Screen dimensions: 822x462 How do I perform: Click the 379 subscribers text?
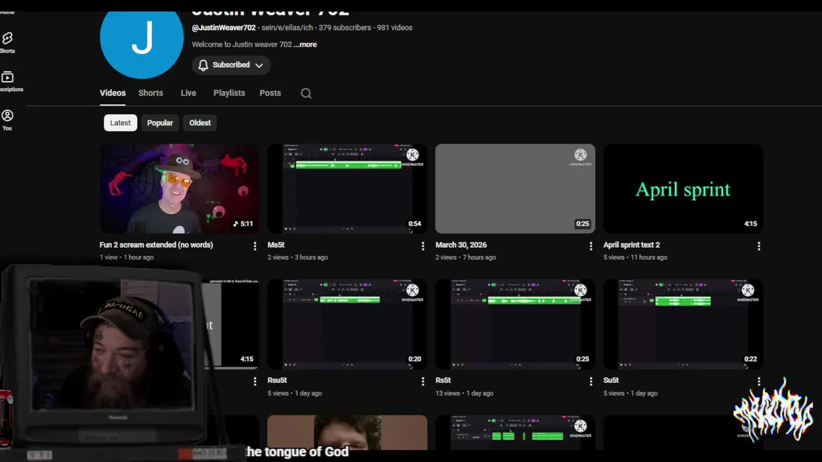coord(345,28)
